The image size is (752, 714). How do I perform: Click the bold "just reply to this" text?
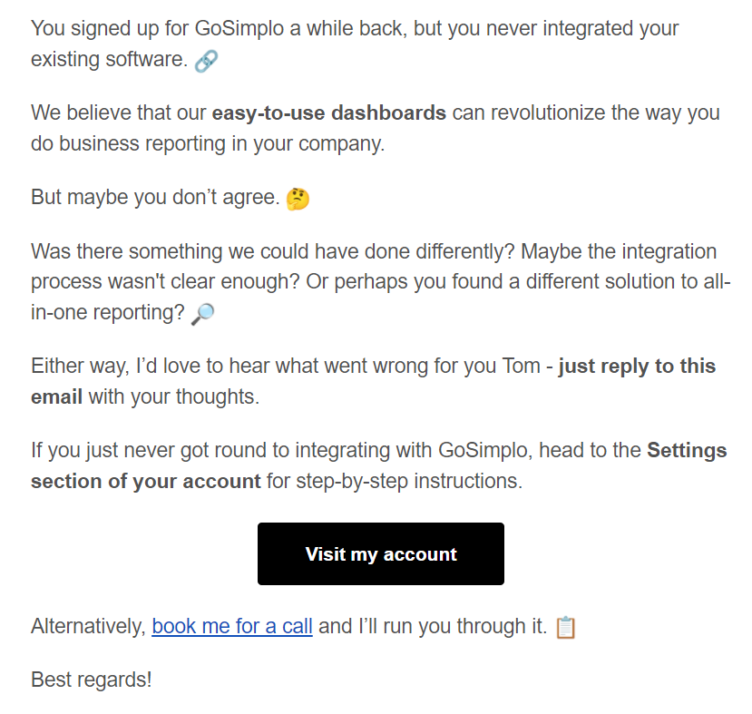(637, 367)
